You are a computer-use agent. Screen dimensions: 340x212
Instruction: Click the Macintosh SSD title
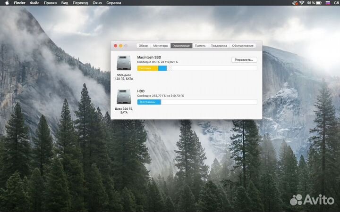149,57
